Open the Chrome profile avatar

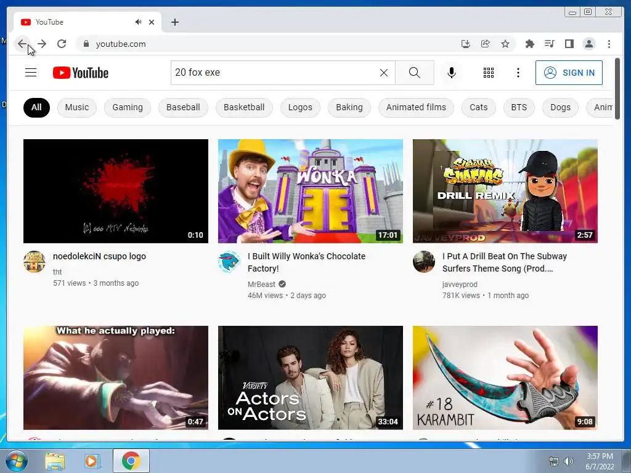[x=588, y=44]
